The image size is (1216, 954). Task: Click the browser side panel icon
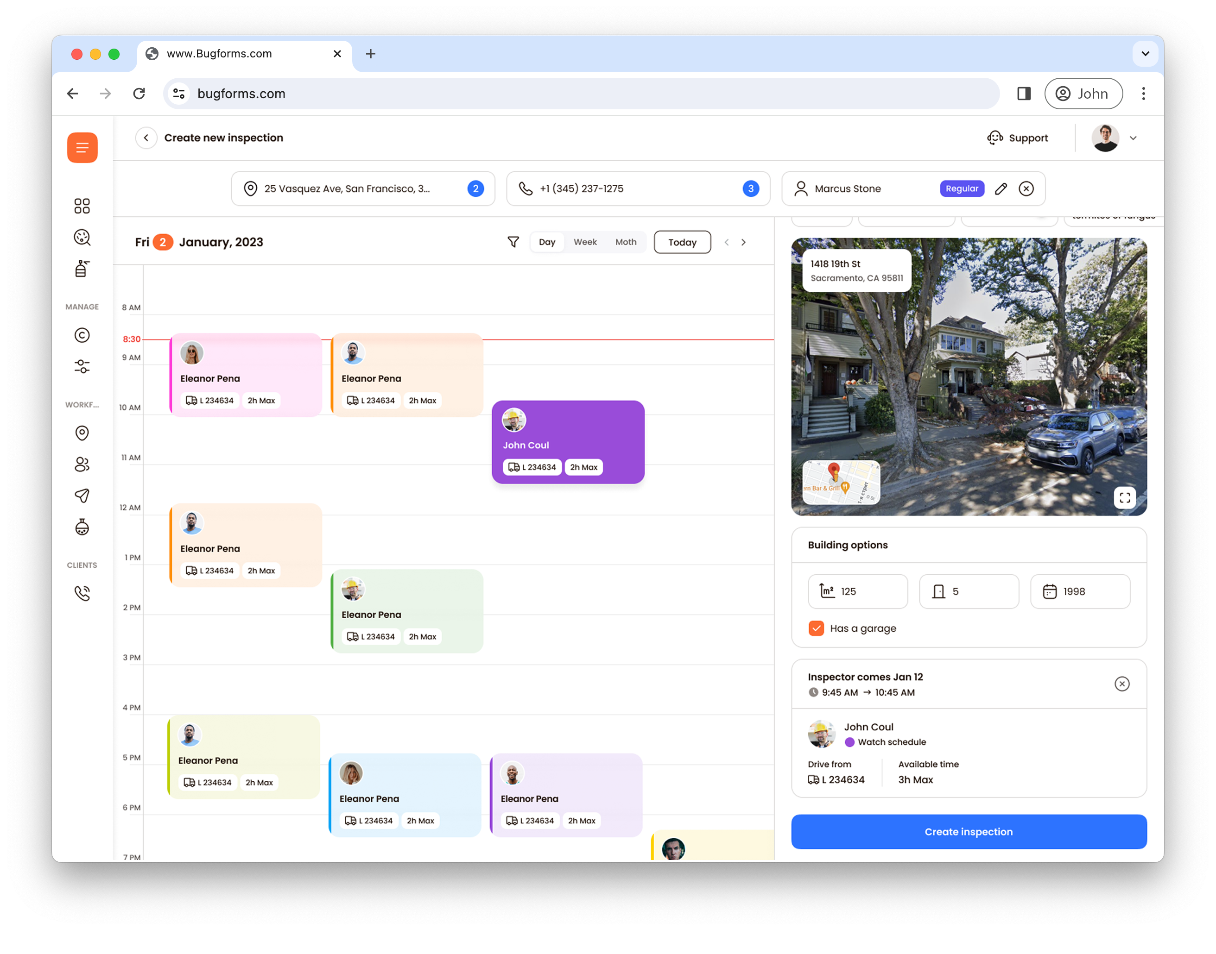pos(1024,93)
